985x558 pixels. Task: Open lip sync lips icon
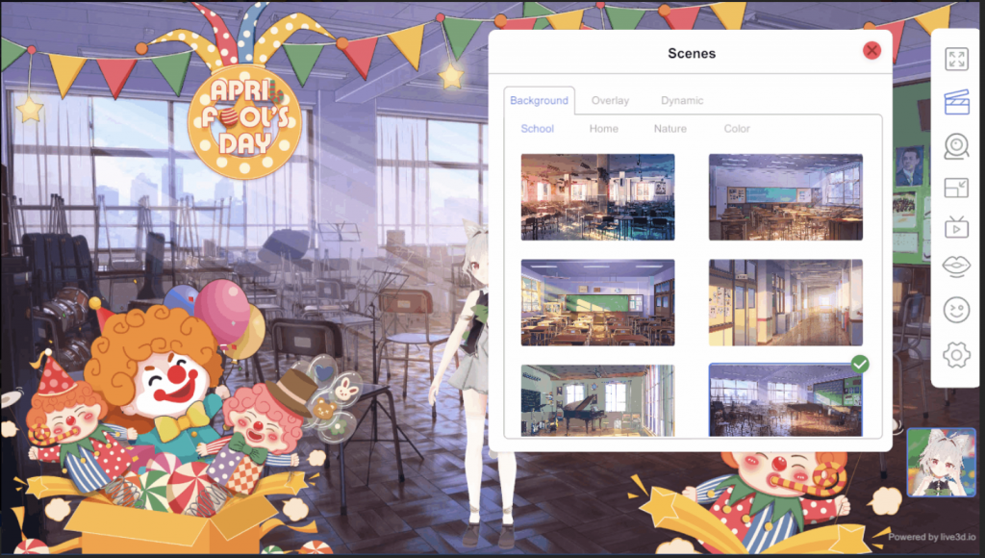click(x=956, y=266)
